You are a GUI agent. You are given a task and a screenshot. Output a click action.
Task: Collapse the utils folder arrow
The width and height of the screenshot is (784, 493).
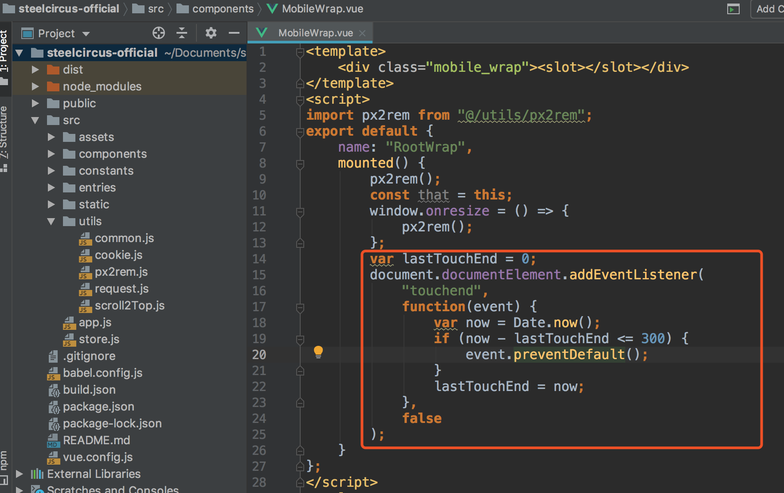(x=51, y=221)
